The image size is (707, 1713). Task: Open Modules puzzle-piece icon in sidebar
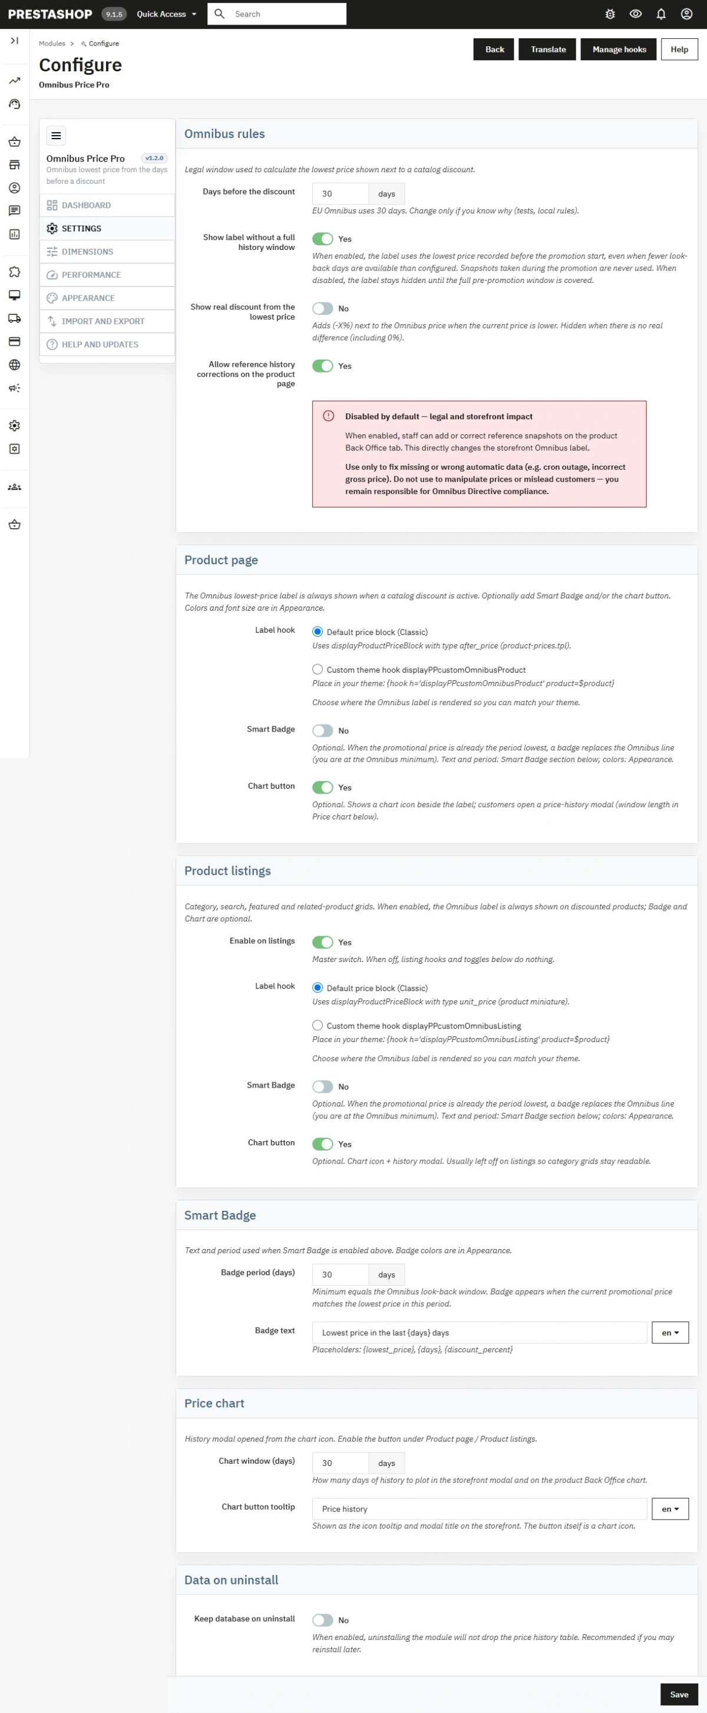click(14, 272)
